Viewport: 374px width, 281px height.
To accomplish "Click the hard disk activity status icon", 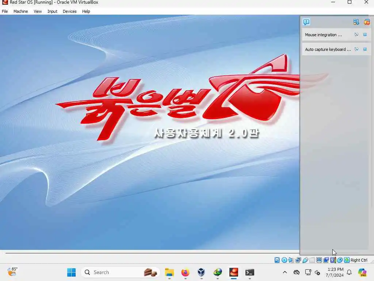I will click(x=277, y=260).
